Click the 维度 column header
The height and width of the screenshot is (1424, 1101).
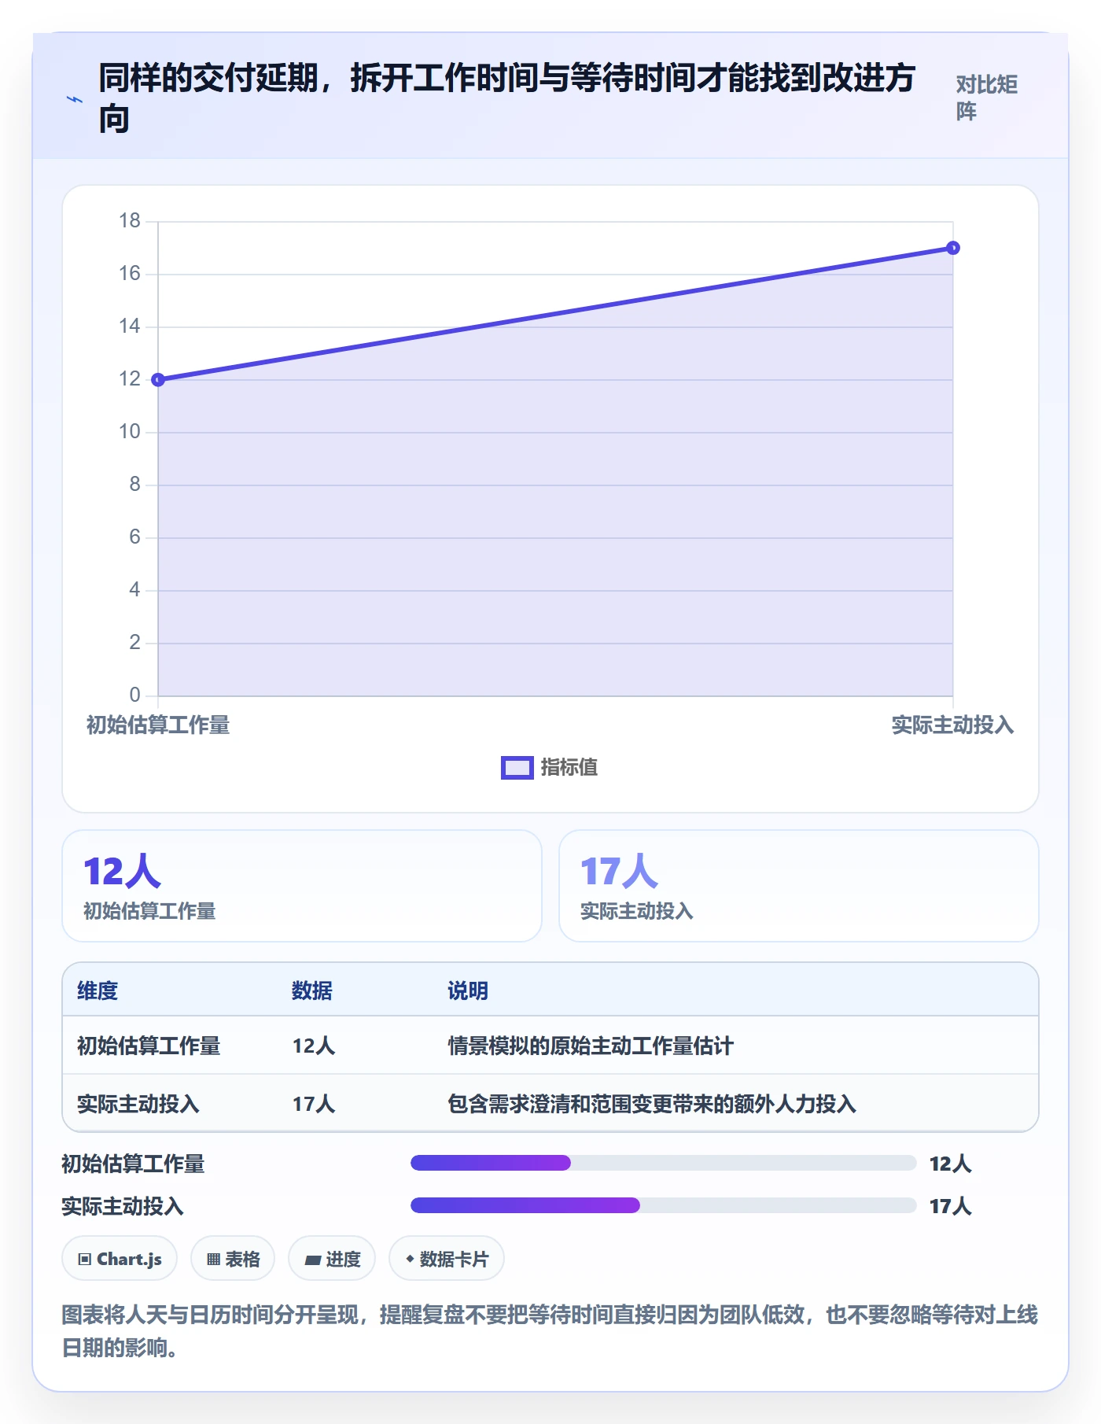coord(98,991)
